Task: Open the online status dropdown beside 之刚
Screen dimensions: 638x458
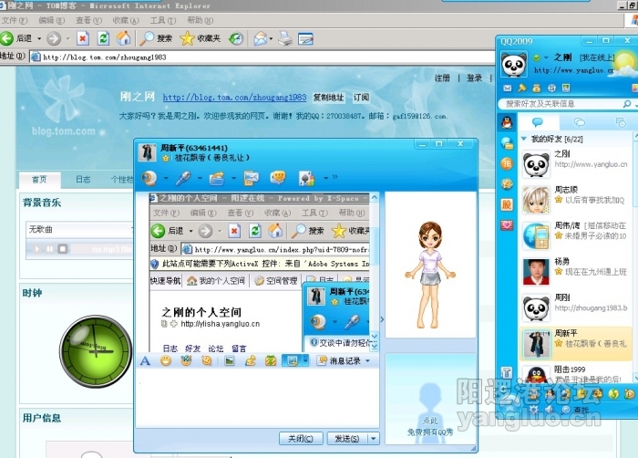Action: pos(547,57)
